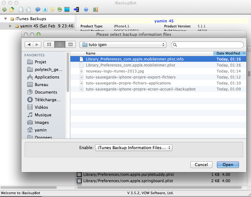Open the blue help question mark icon

[86, 9]
